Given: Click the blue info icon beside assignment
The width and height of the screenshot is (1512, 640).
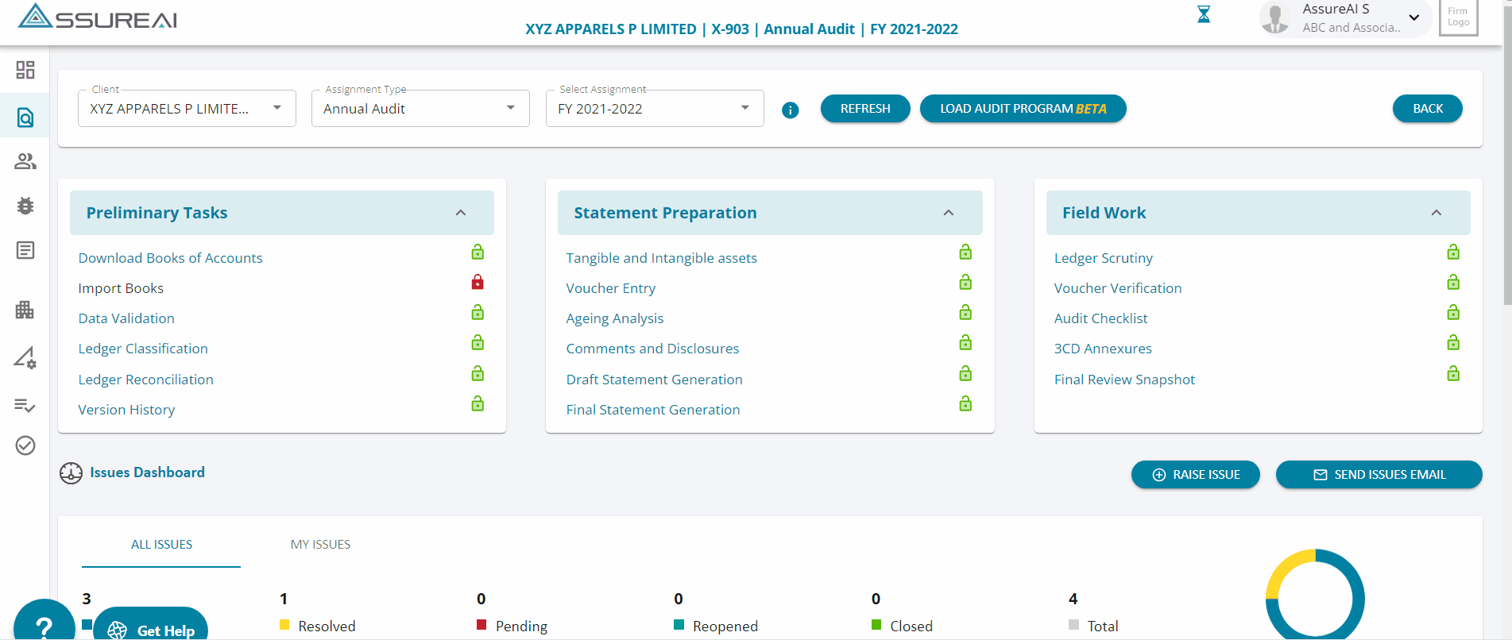Looking at the screenshot, I should coord(790,110).
